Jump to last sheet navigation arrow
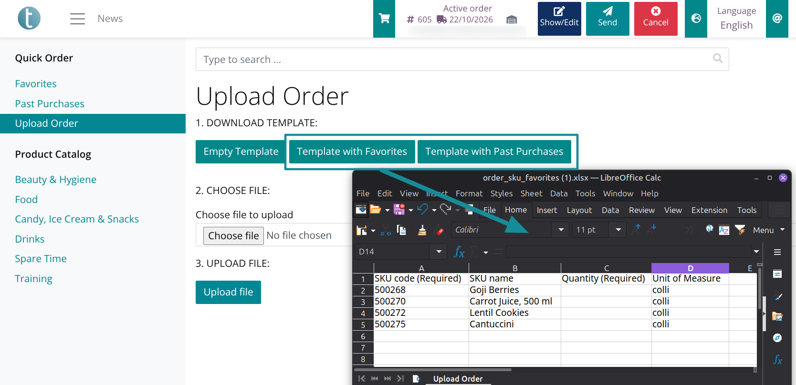The image size is (796, 385). [x=400, y=378]
